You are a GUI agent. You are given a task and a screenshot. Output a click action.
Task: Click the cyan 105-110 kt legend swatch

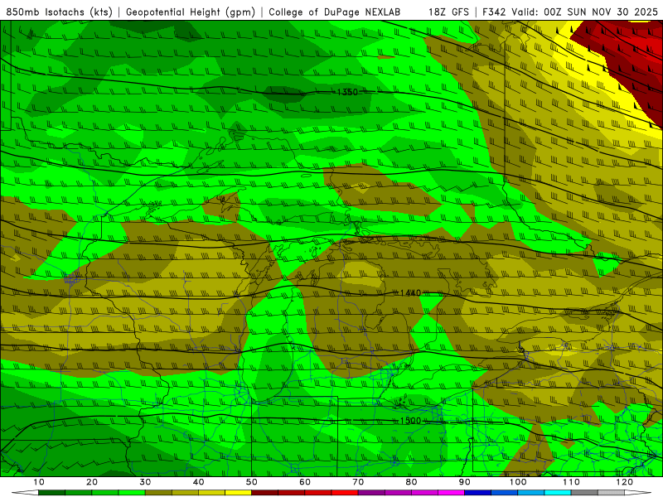coord(558,493)
